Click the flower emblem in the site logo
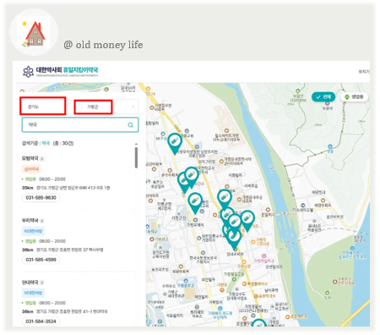This screenshot has width=380, height=335. coord(28,72)
